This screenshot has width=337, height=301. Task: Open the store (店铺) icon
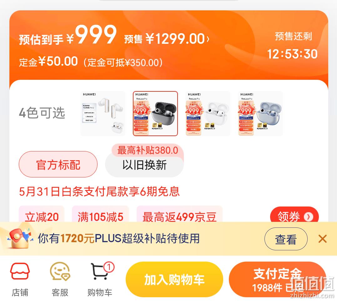[x=20, y=271]
